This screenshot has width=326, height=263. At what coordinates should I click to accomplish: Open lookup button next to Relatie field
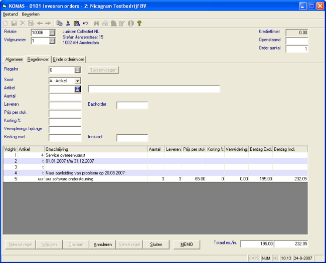(x=52, y=33)
